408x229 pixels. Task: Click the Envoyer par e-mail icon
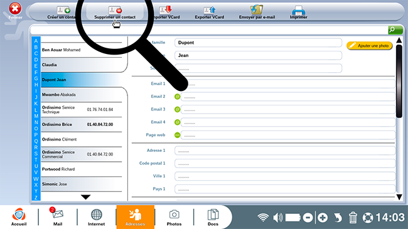tap(257, 9)
